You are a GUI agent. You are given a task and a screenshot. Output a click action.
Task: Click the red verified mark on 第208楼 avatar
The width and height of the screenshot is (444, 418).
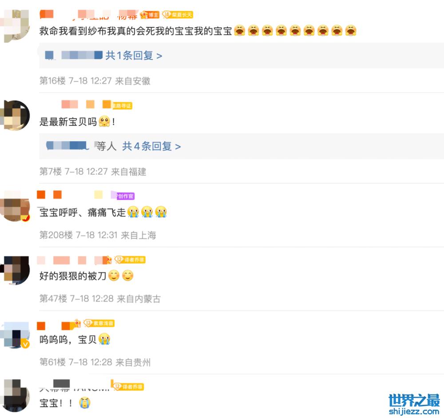click(x=25, y=217)
